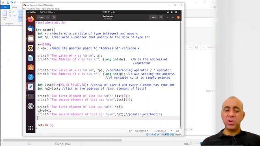Open the gedit hamburger menu
The width and height of the screenshot is (260, 146).
(161, 17)
